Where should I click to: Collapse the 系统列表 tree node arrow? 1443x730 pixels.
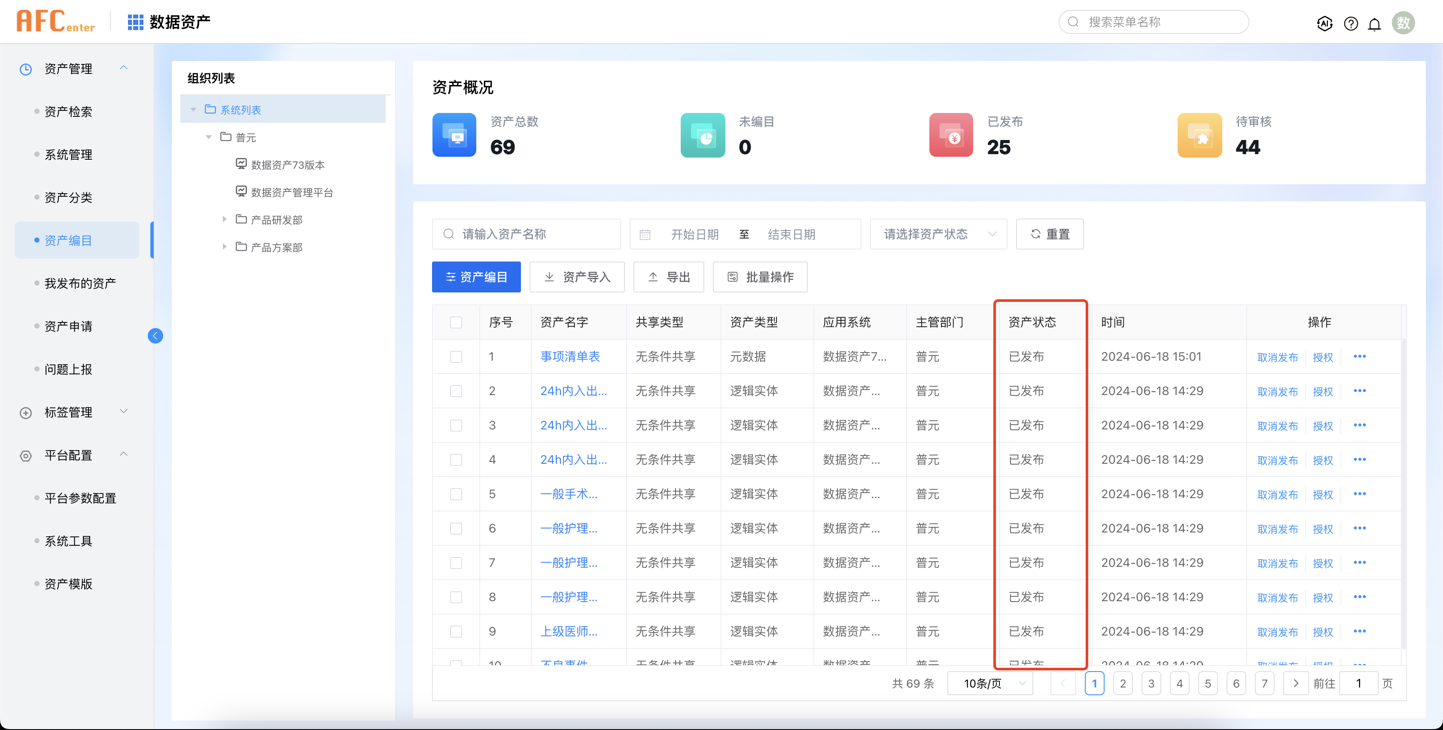point(193,109)
